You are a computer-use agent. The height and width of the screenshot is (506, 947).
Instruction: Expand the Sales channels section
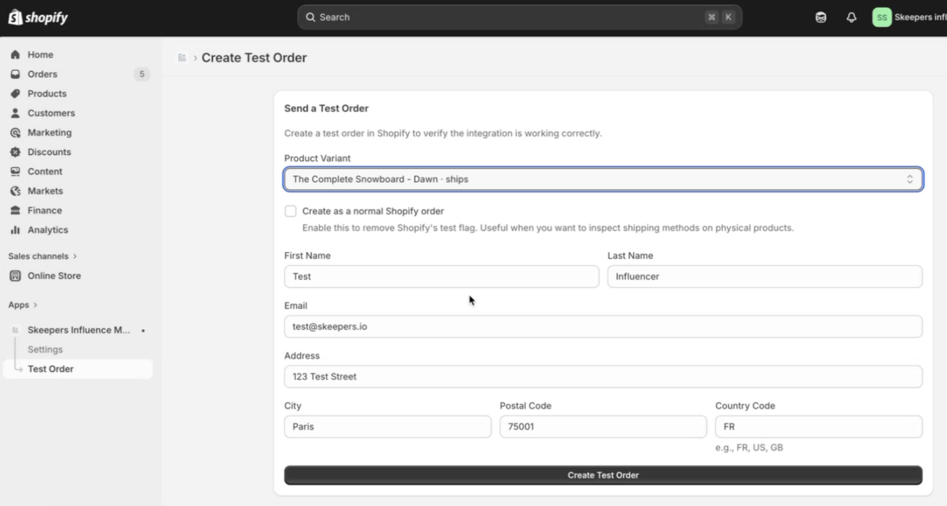pos(43,256)
